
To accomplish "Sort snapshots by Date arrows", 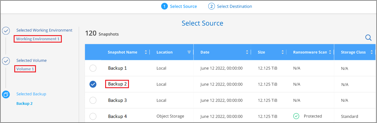I will (247, 52).
